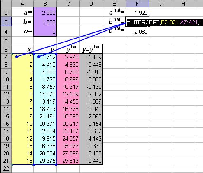Click x value 15 in yellow column
This screenshot has width=203, height=173.
coord(22,161)
